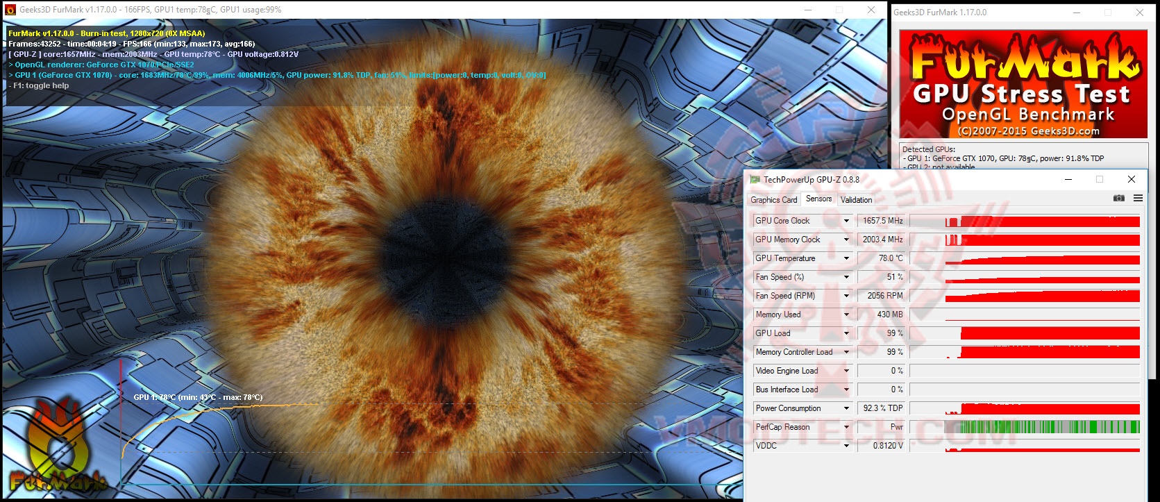
Task: Close the TechPowerUp GPU-Z window
Action: 1132,179
